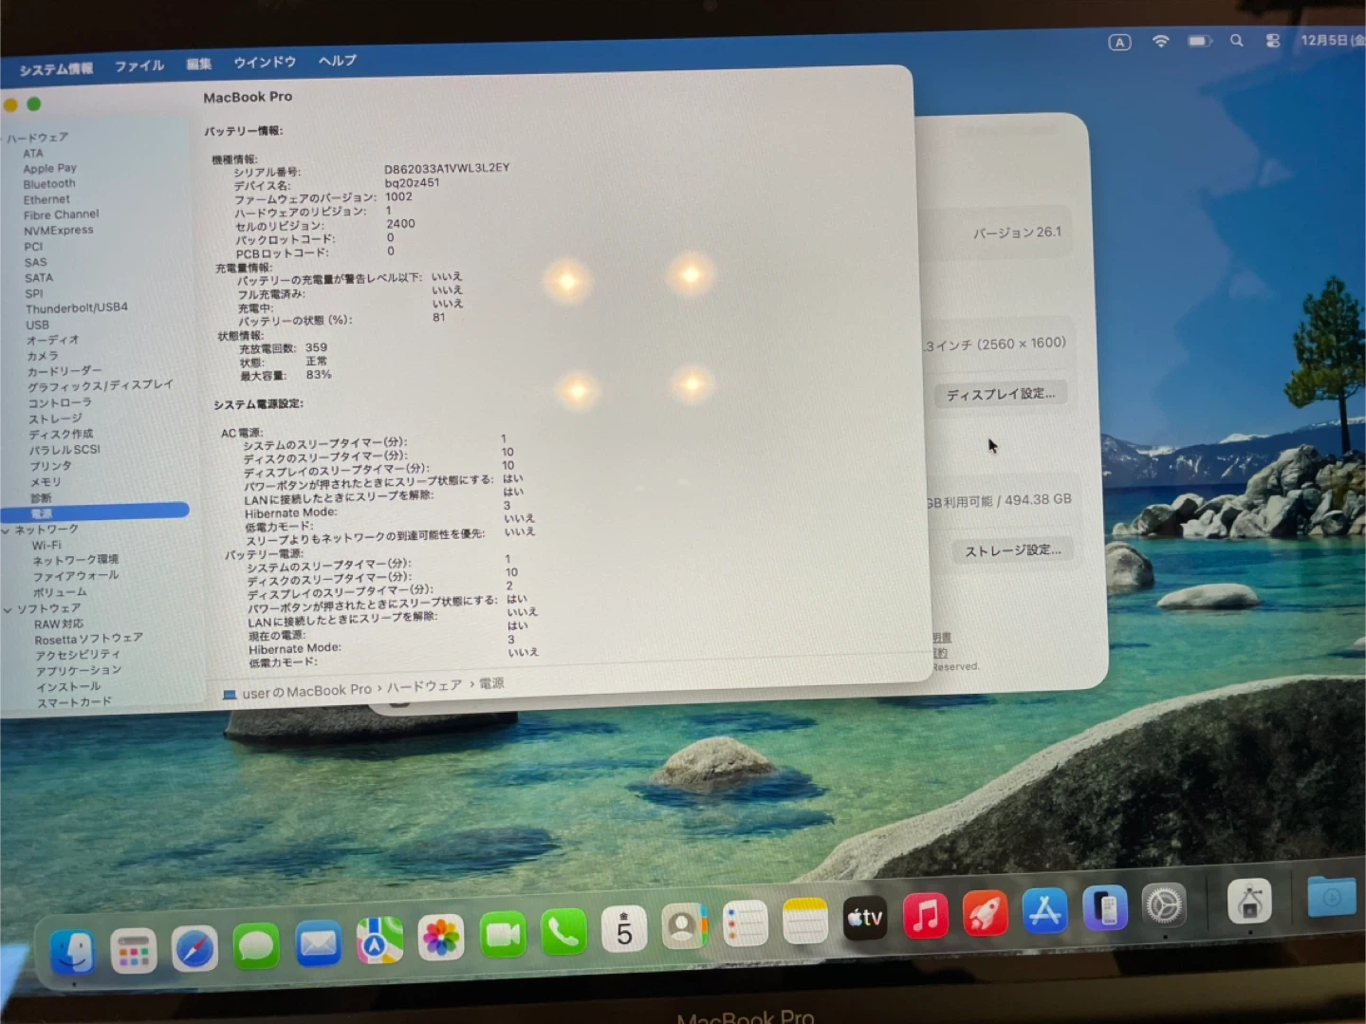
Task: Open FaceTime from the Dock
Action: tap(503, 936)
